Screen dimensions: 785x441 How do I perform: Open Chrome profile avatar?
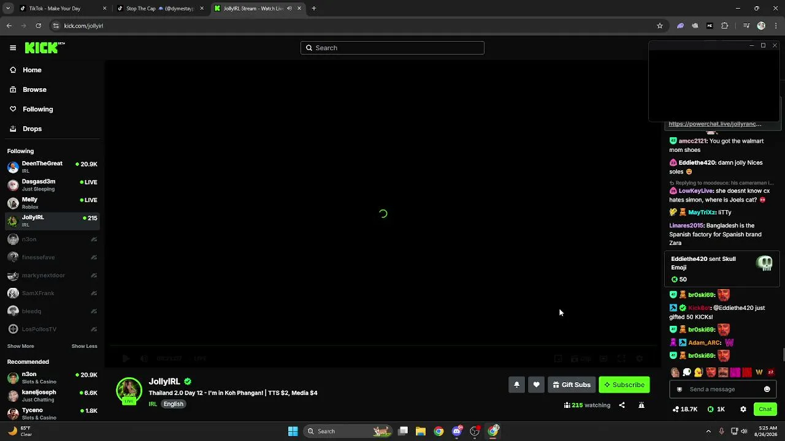tap(761, 26)
